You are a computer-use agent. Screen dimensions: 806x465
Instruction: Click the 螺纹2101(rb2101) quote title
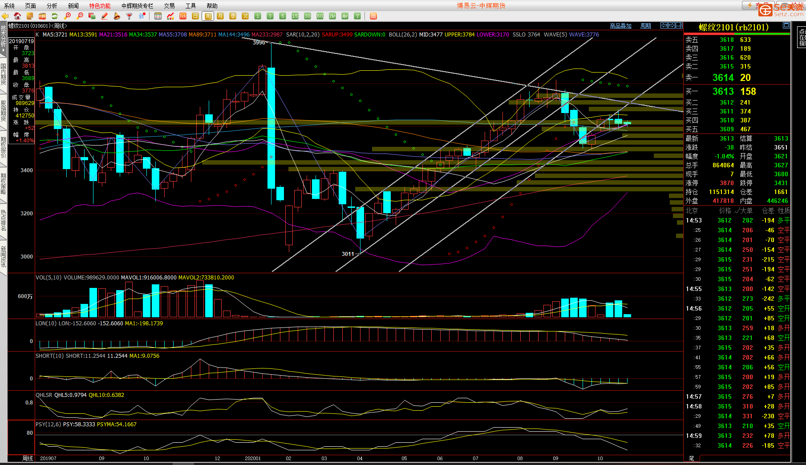pyautogui.click(x=733, y=27)
